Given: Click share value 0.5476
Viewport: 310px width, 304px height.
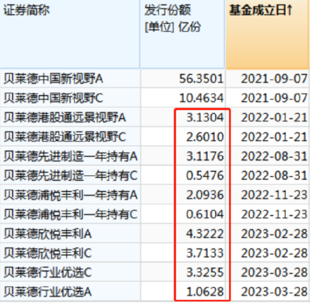Looking at the screenshot, I should [205, 176].
